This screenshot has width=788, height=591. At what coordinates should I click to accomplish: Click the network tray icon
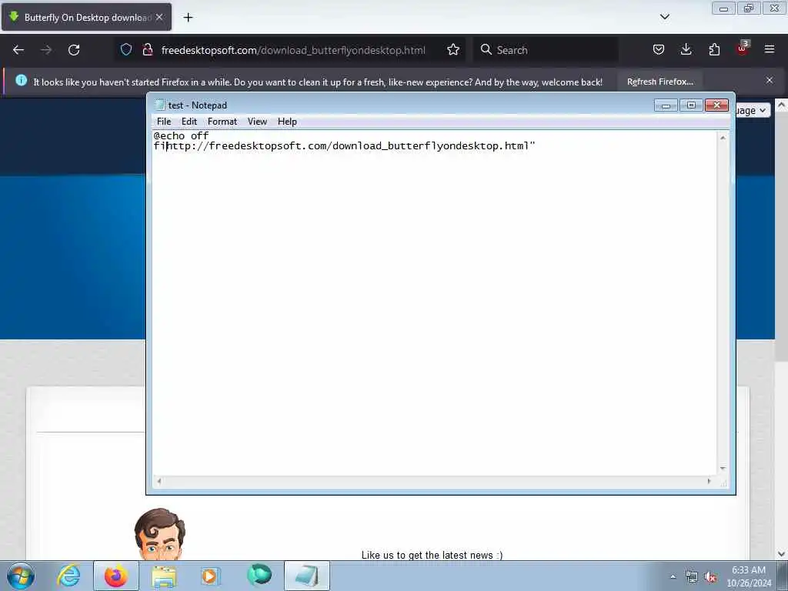692,577
